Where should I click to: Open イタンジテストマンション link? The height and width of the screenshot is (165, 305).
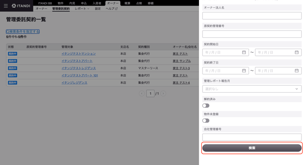click(79, 54)
